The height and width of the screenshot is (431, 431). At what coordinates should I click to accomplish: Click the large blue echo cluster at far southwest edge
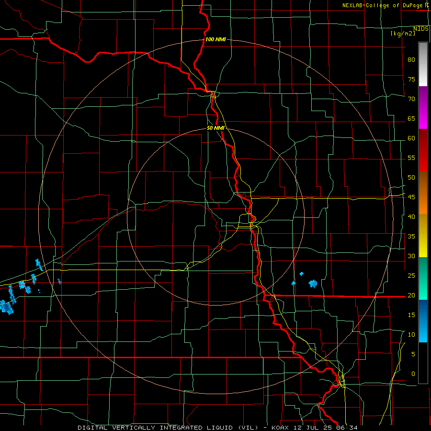click(x=6, y=307)
